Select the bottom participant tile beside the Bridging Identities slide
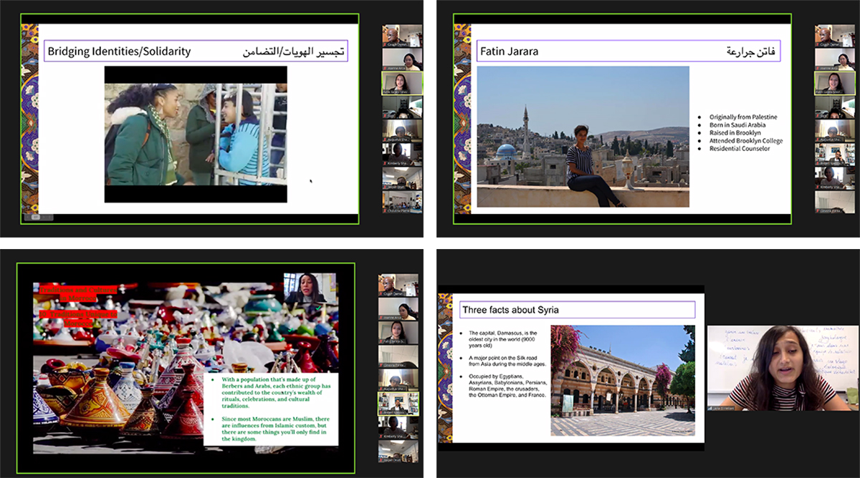This screenshot has height=478, width=860. 401,202
